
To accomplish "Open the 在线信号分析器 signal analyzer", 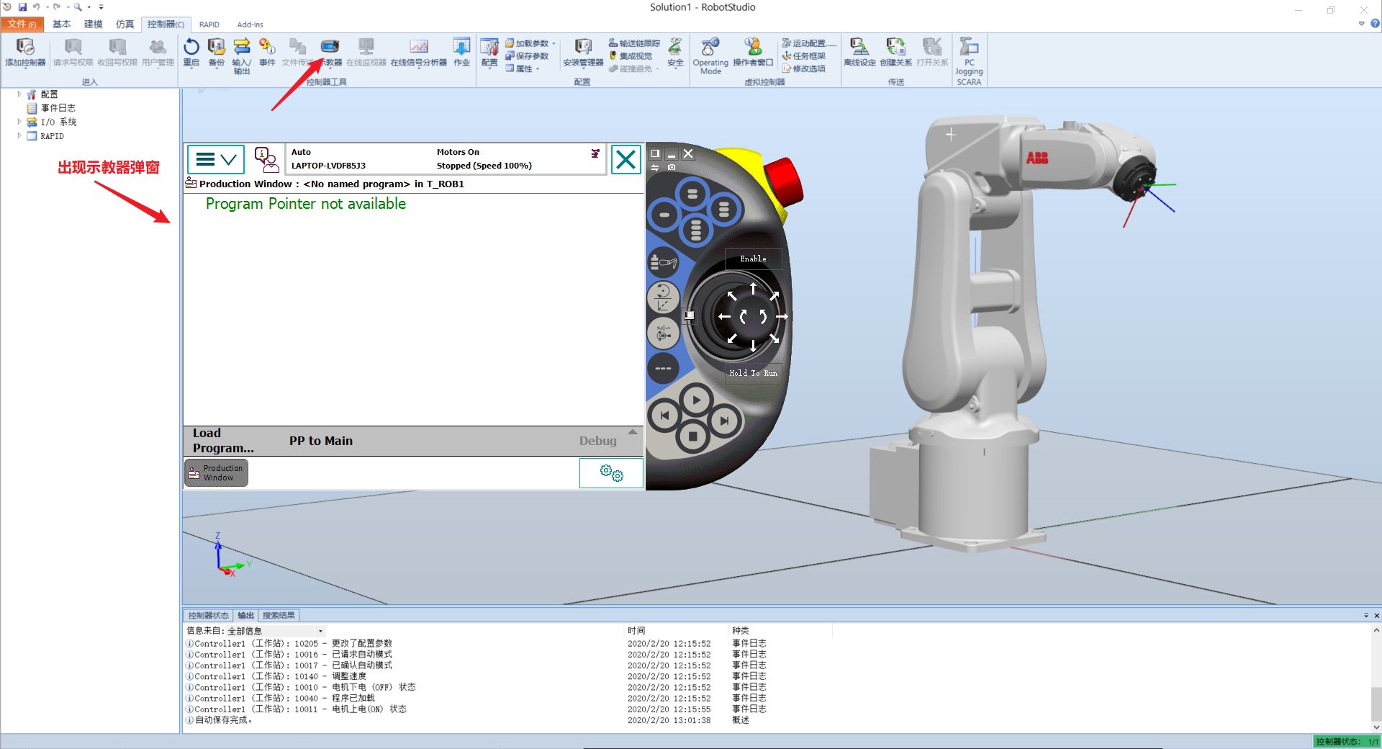I will [x=419, y=52].
